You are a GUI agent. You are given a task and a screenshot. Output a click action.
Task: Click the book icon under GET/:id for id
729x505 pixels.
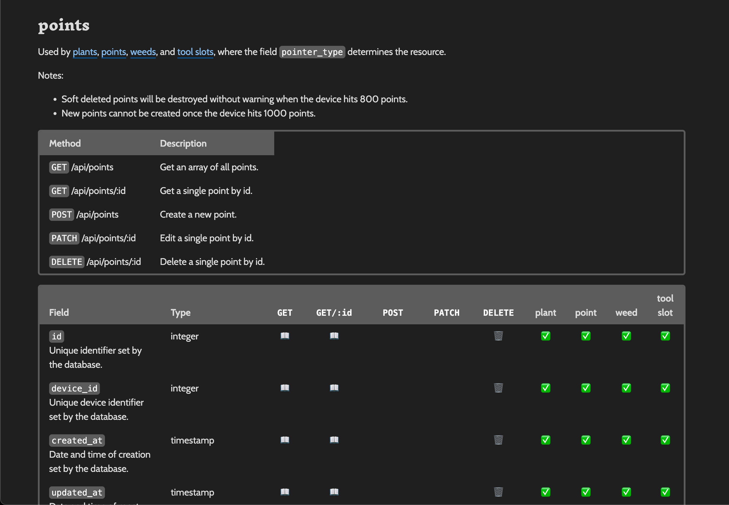334,336
